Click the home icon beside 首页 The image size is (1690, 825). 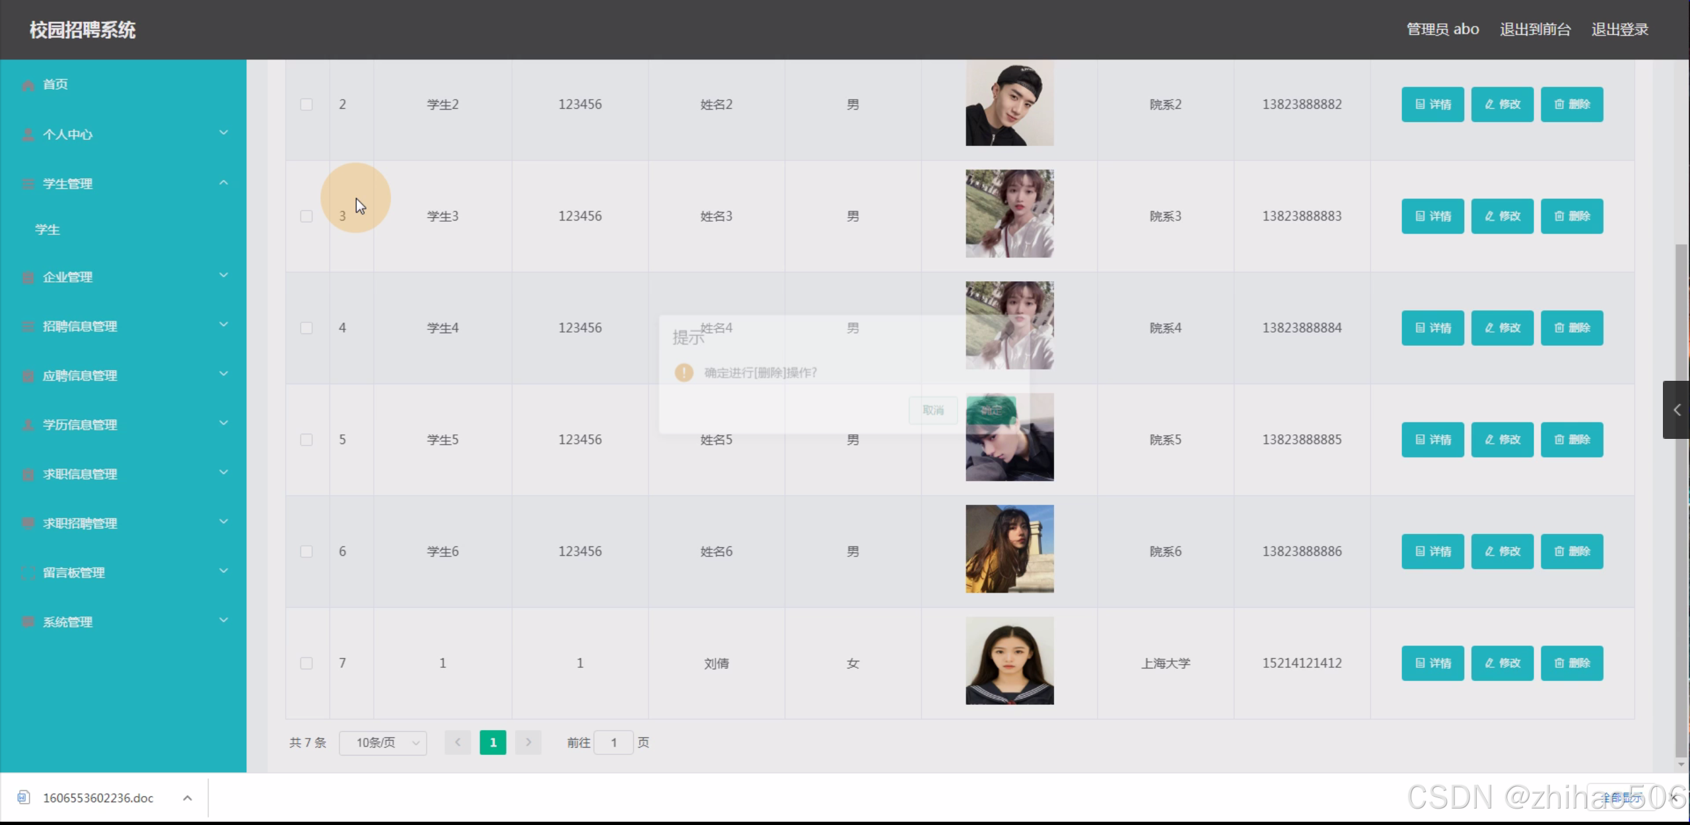click(28, 85)
